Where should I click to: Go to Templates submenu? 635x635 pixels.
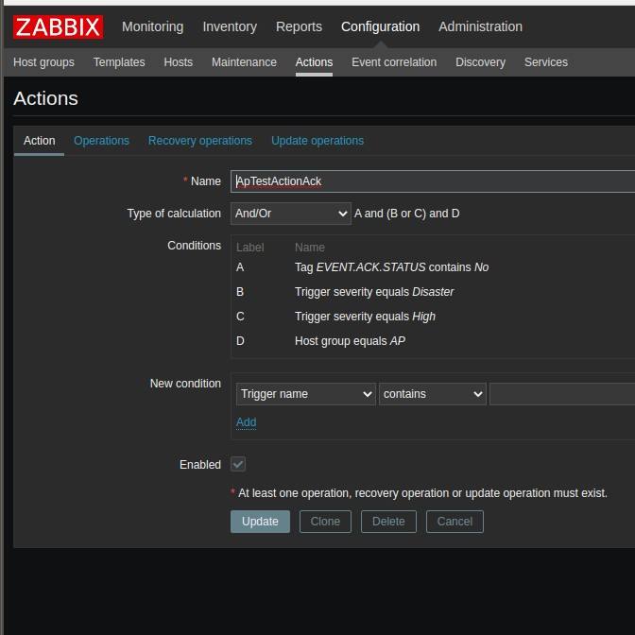[x=119, y=62]
